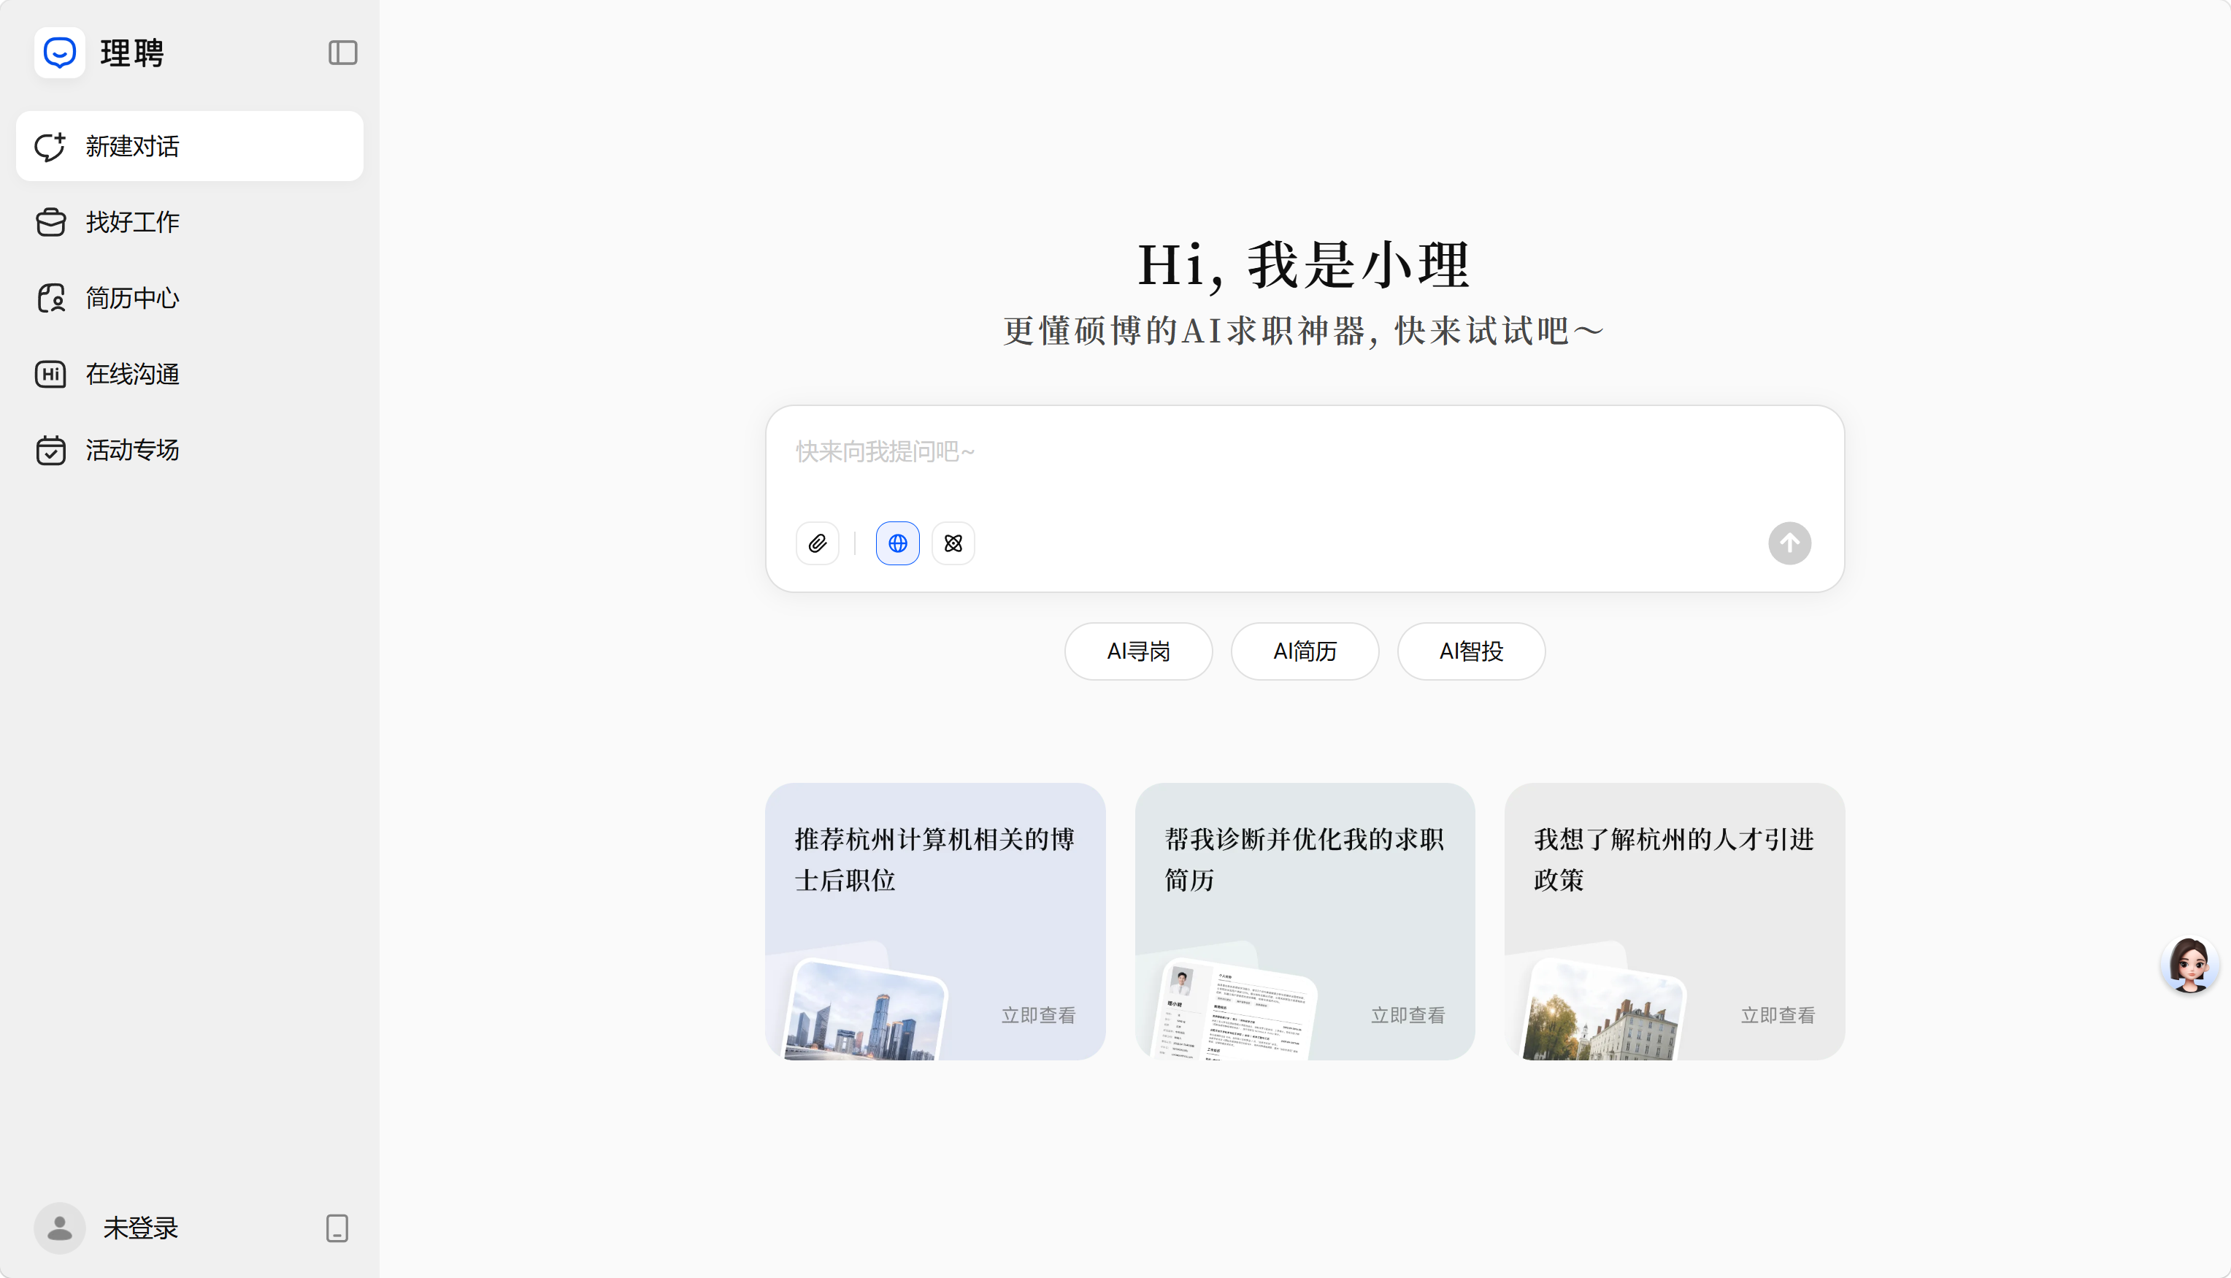Open 活动专场 in the sidebar
The image size is (2231, 1278).
point(190,451)
